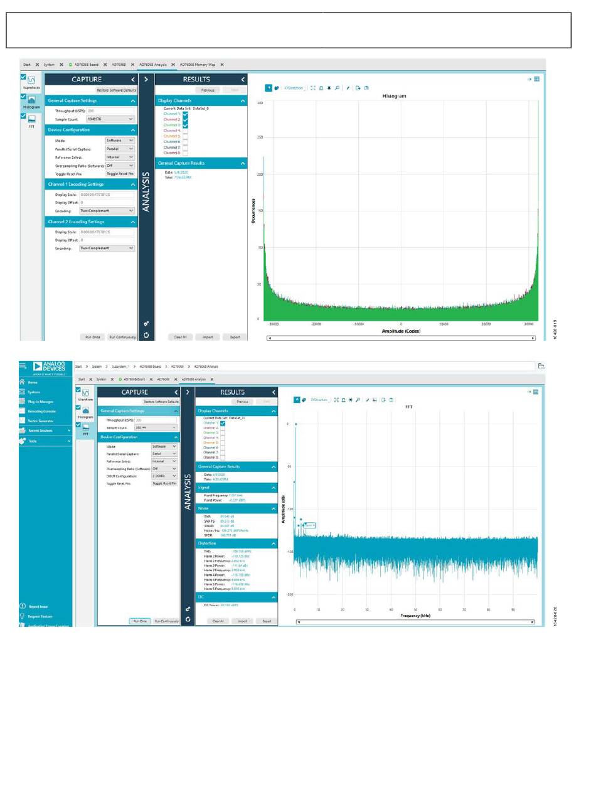
Task: Switch to System tab in upper window
Action: [x=49, y=65]
